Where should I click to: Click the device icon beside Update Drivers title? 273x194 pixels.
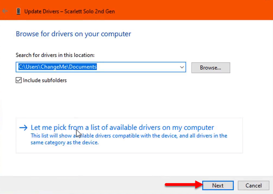[x=18, y=11]
